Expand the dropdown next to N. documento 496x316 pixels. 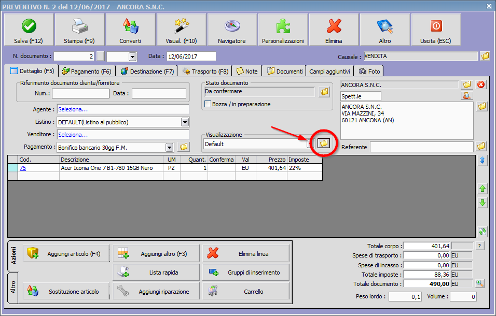[x=132, y=56]
